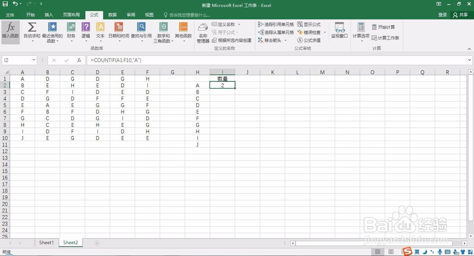Screen dimensions: 474x256
Task: Toggle Show Formulas (显示公式)
Action: point(309,25)
